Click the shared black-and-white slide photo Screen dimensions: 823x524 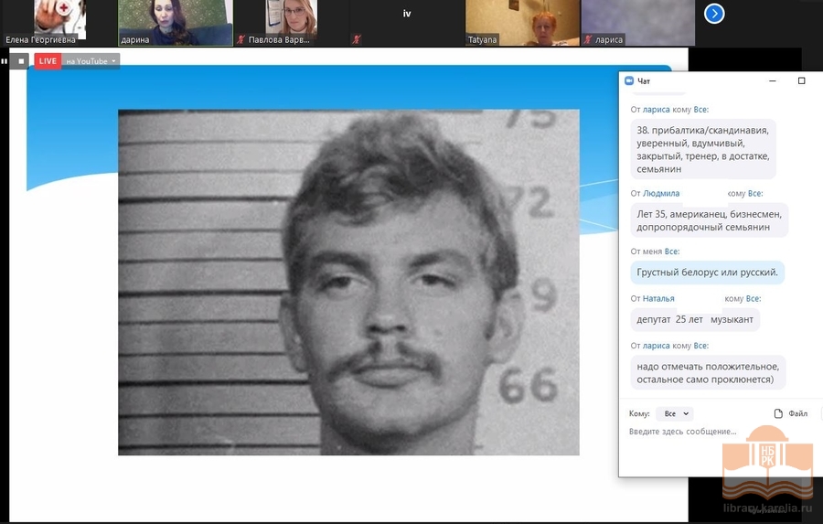pos(348,282)
